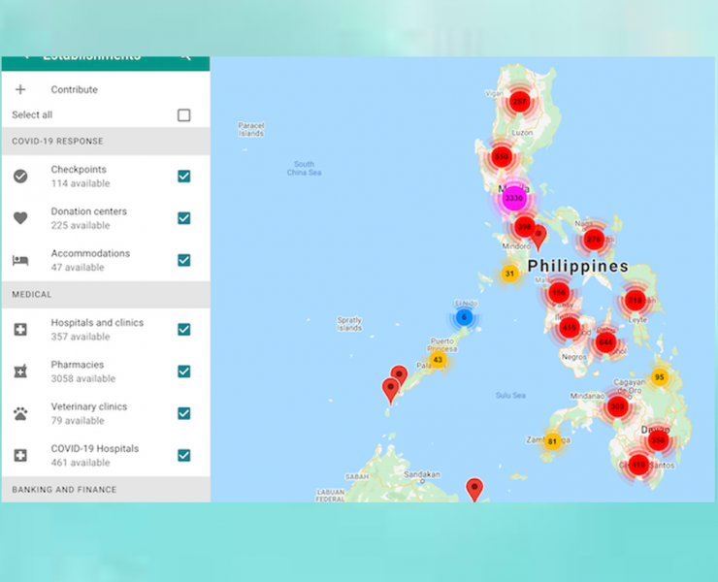Uncheck the Donation centers checkbox

coord(184,218)
